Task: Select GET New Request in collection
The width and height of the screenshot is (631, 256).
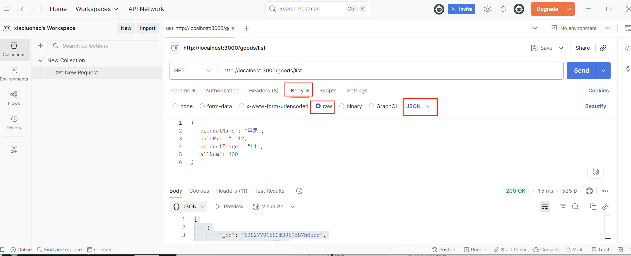Action: click(x=97, y=73)
